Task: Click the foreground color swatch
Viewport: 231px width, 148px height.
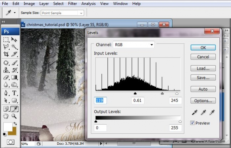Action: 8,127
